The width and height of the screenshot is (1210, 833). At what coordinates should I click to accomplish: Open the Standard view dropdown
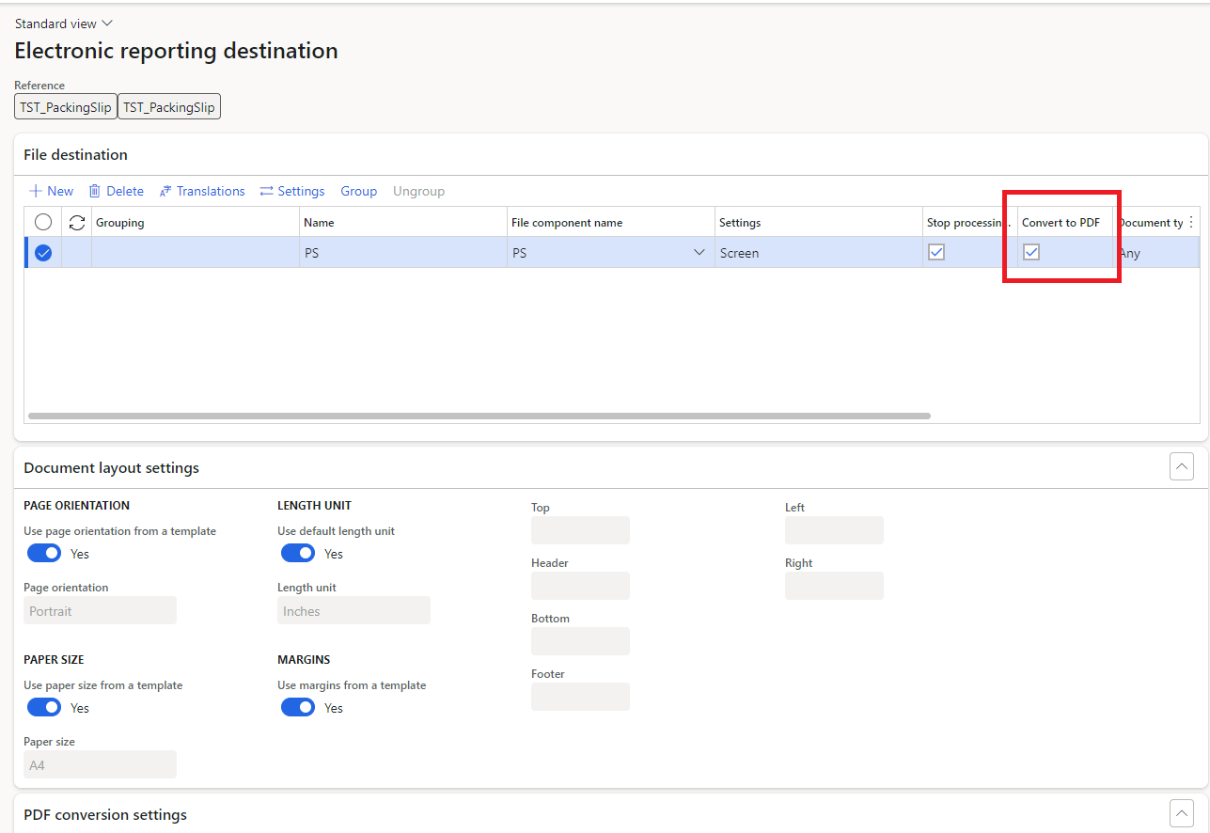click(64, 24)
